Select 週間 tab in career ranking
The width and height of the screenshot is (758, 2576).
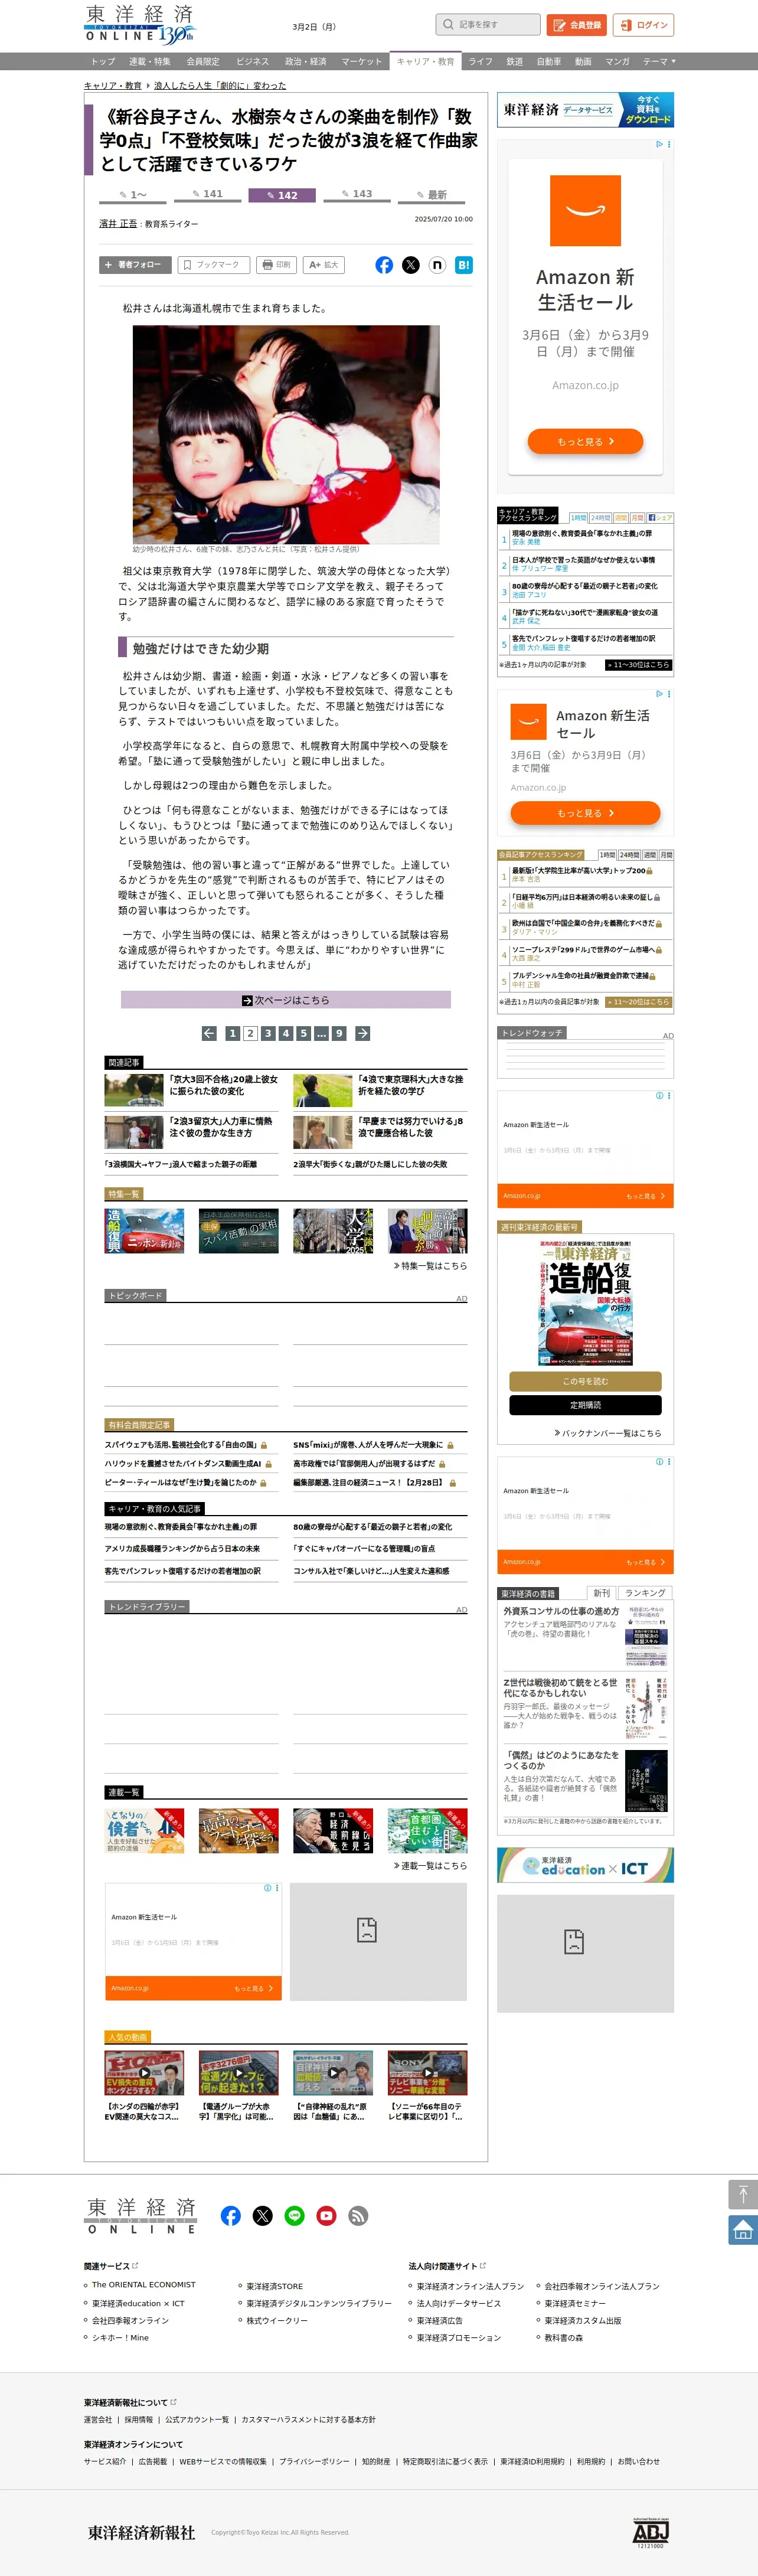coord(621,518)
